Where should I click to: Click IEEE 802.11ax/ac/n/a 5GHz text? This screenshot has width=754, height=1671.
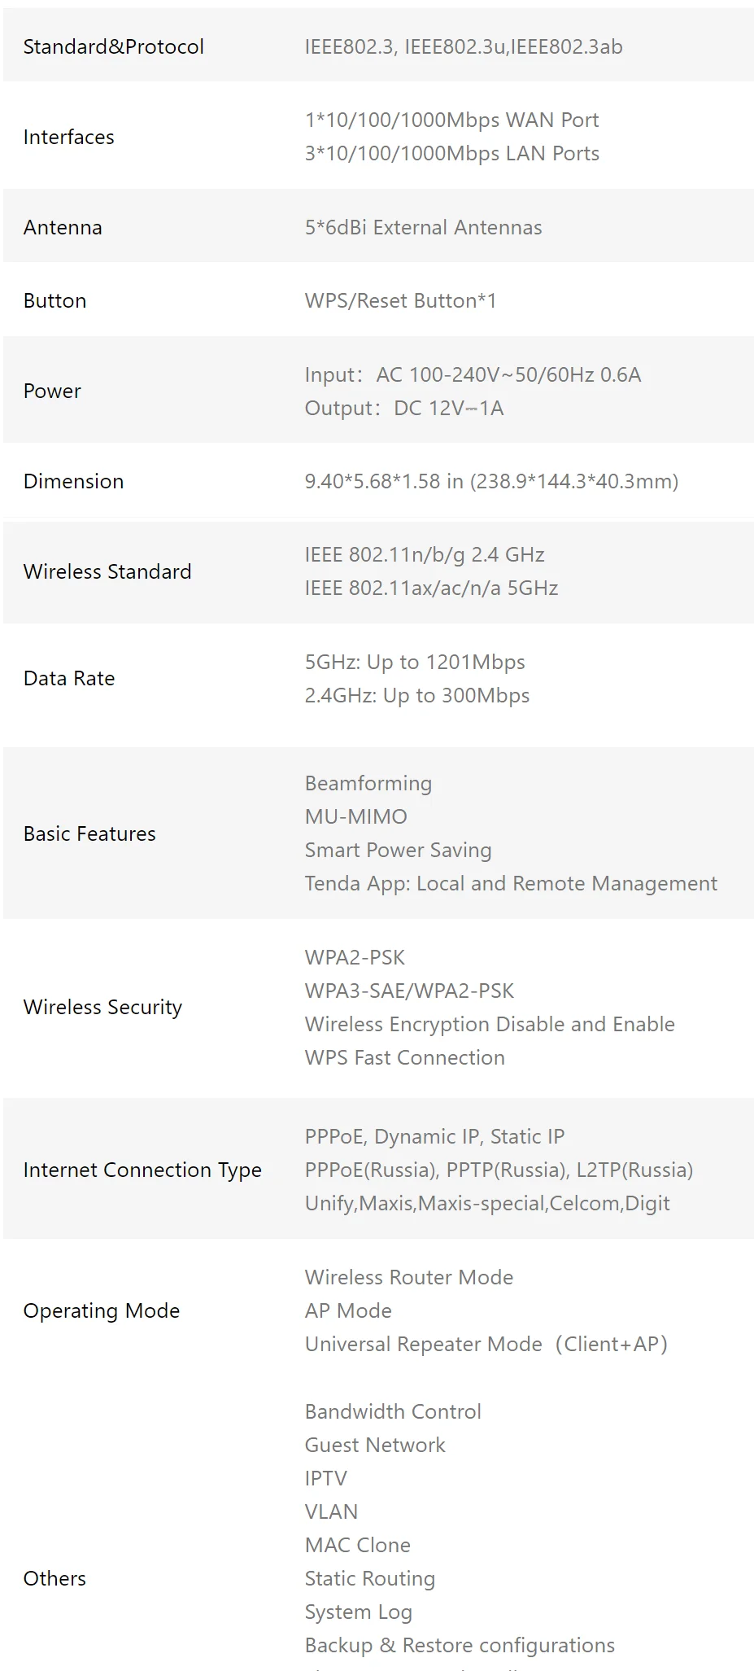click(431, 588)
